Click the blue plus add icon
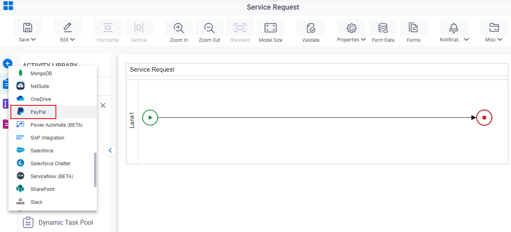511x232 pixels. tap(8, 64)
